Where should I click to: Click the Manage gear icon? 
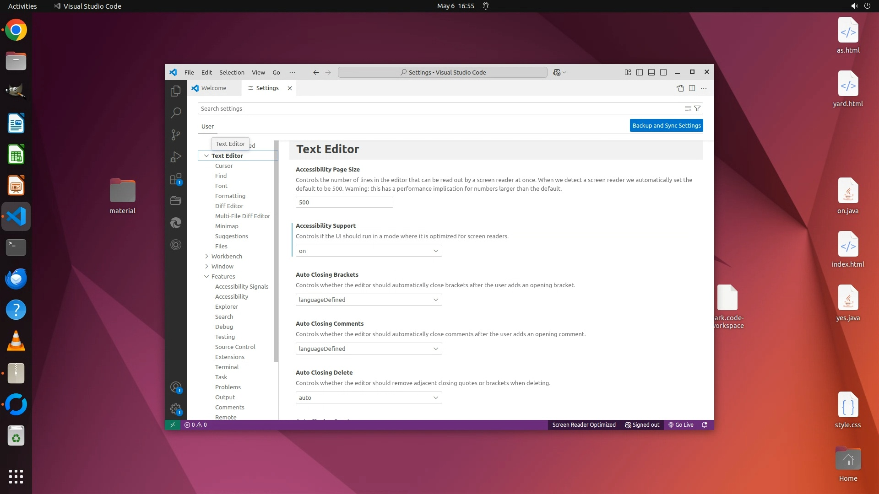coord(176,408)
